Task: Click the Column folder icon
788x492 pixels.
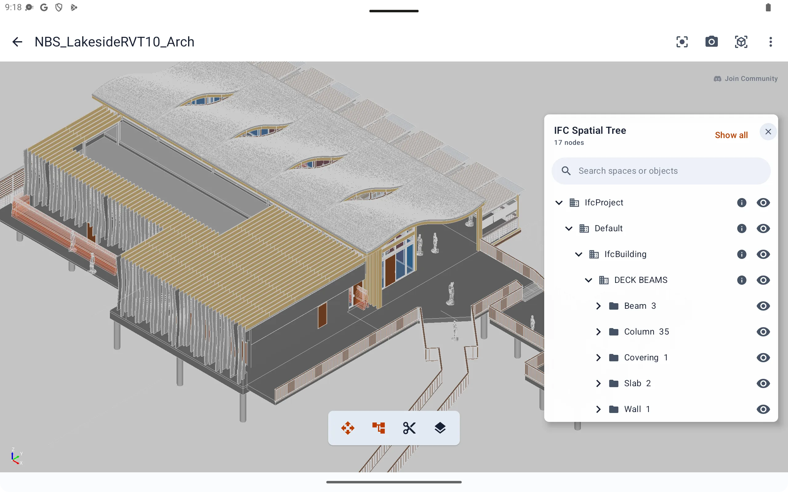Action: click(614, 331)
